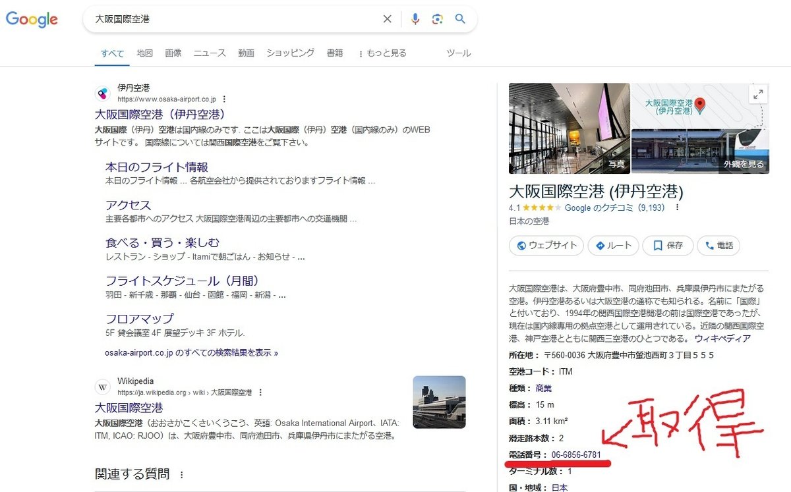Open Google Lens image search icon

437,19
